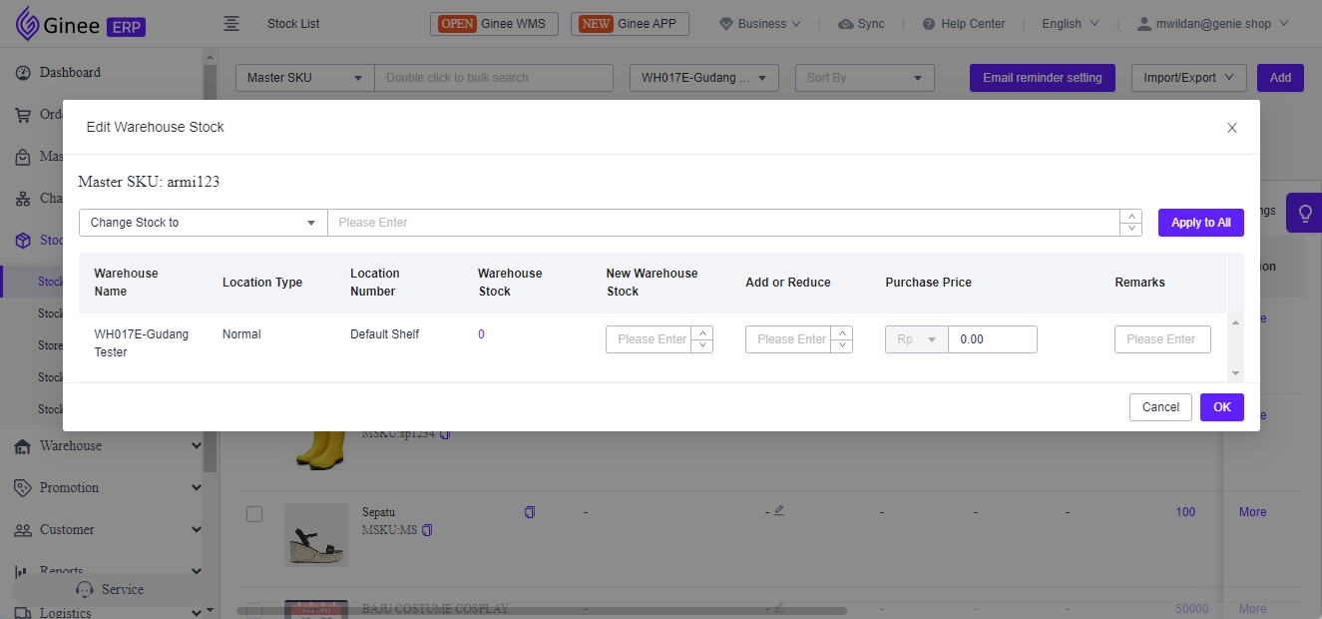1322x619 pixels.
Task: Click the Sync cloud icon
Action: 846,24
